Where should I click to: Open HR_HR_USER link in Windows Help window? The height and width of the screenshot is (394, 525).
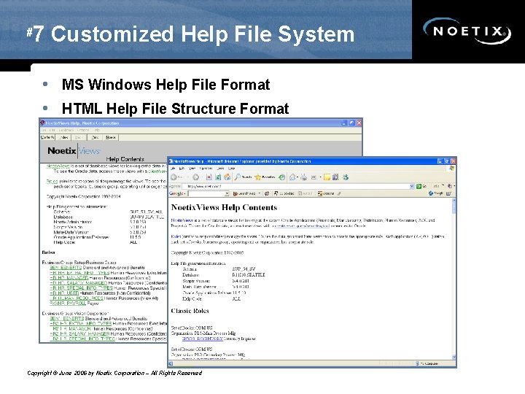point(64,293)
